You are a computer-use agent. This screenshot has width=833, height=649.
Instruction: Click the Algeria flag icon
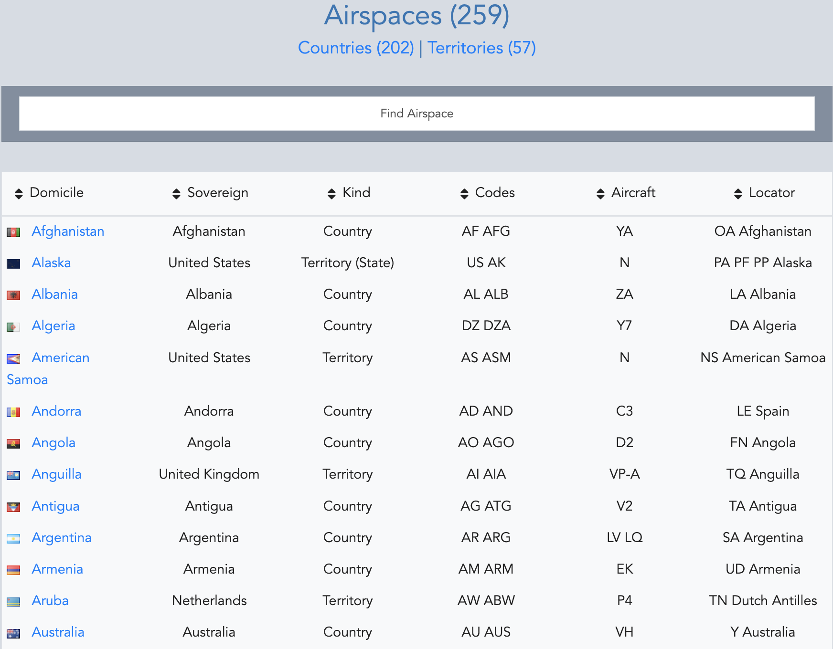pos(13,326)
